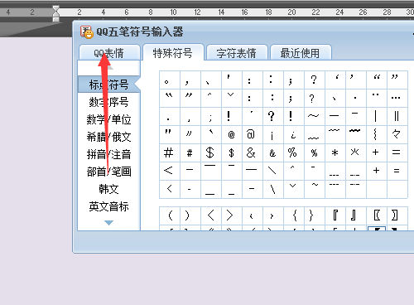Image resolution: width=414 pixels, height=305 pixels.
Task: Insert the small half-width % symbol
Action: tap(315, 152)
